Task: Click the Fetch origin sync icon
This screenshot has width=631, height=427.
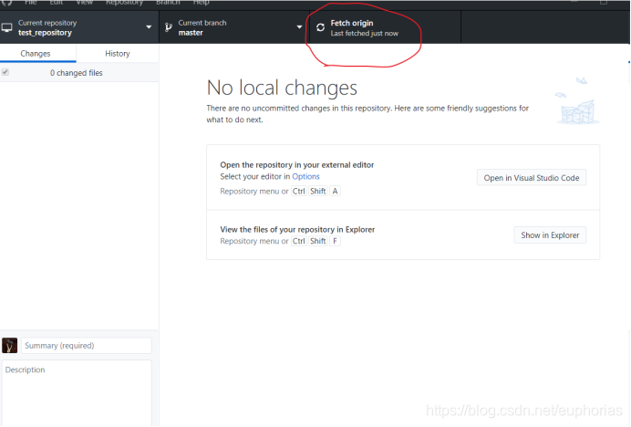Action: [320, 27]
